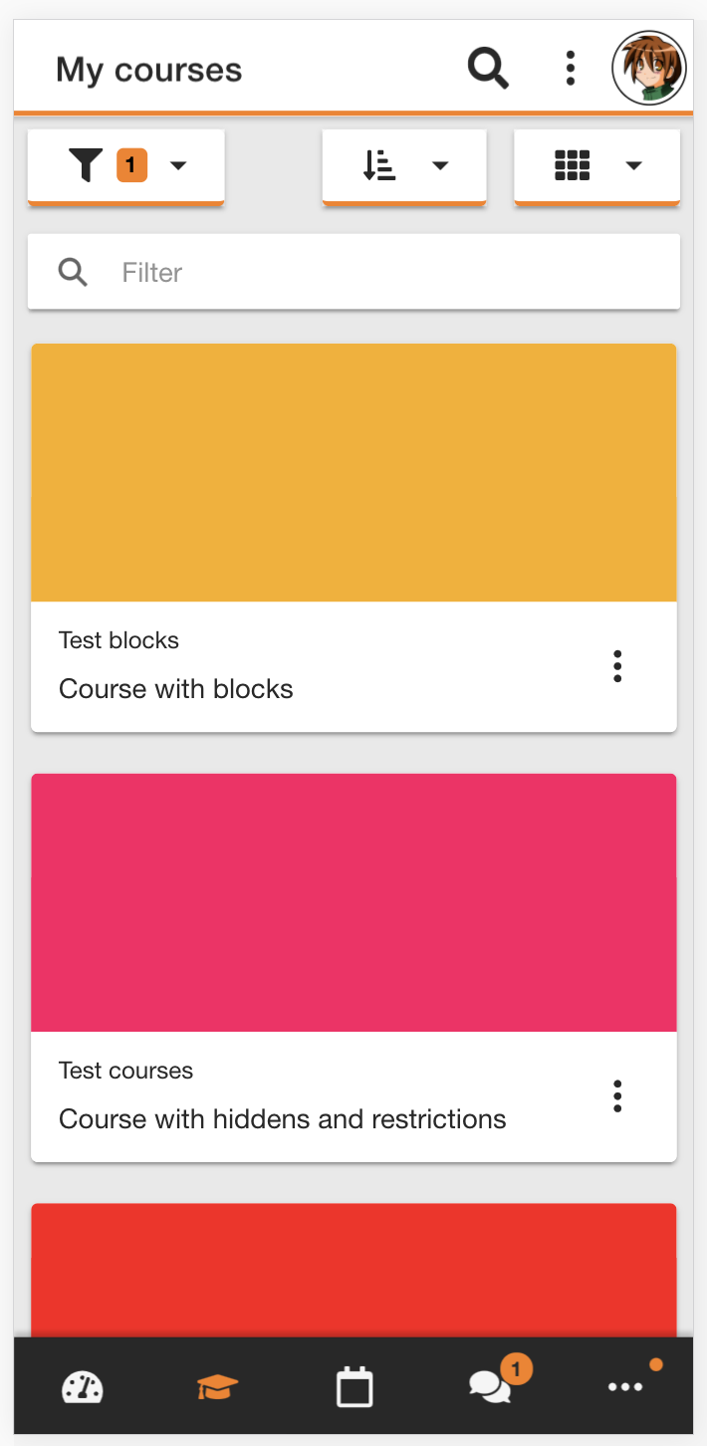Open the red course card at bottom
This screenshot has width=707, height=1446.
353,1270
